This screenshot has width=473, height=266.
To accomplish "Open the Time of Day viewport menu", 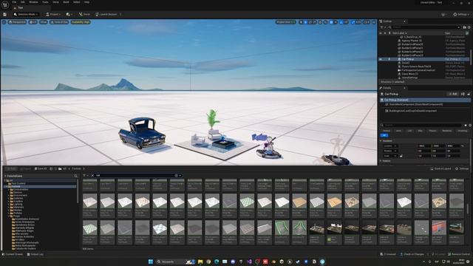I will coord(59,22).
